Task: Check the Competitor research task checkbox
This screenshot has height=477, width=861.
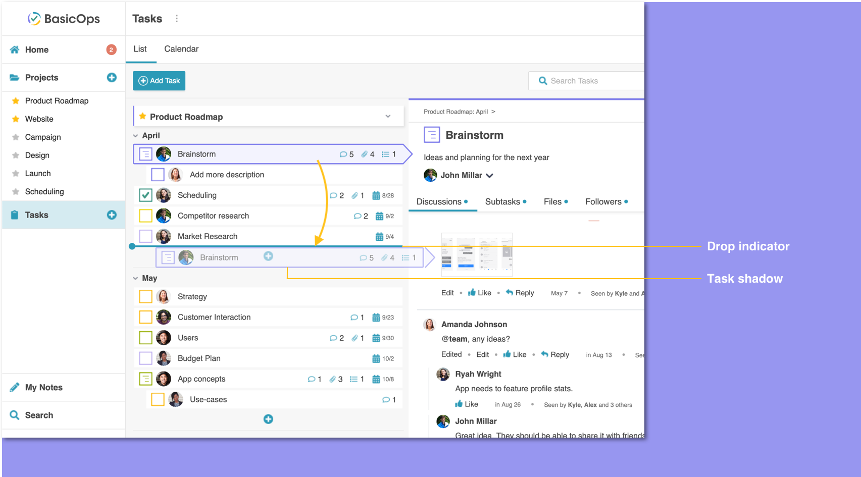Action: 145,216
